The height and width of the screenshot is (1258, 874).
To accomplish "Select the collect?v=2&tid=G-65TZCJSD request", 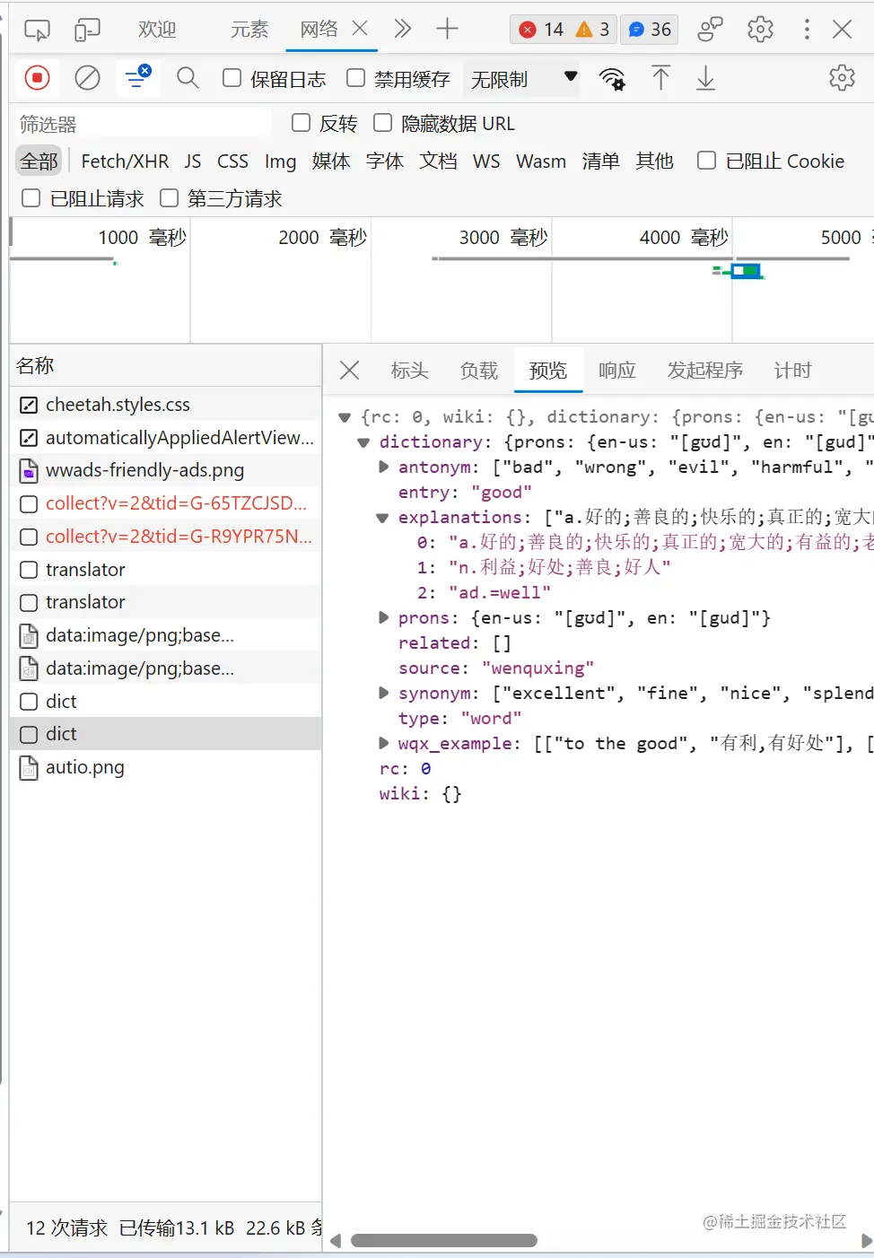I will tap(166, 503).
